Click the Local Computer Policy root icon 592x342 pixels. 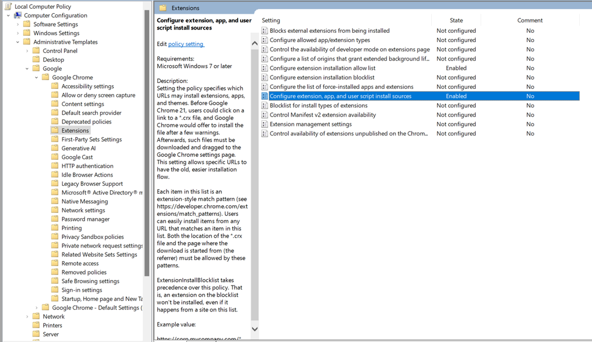click(8, 6)
